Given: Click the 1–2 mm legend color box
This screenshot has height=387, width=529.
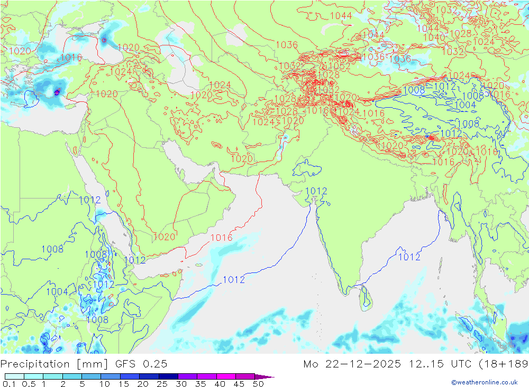Looking at the screenshot, I should [x=53, y=376].
